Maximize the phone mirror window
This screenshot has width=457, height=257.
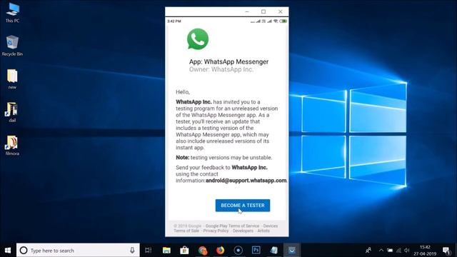tap(263, 11)
